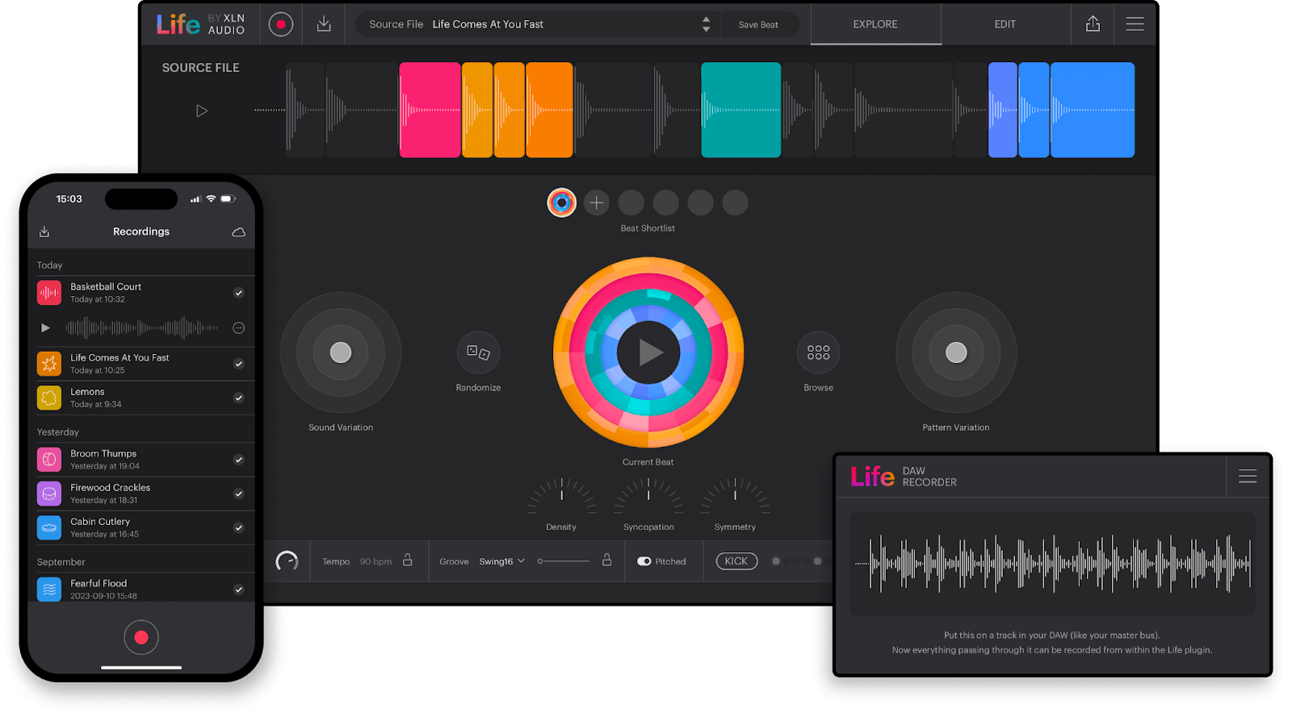Switch to the EDIT tab

coord(1005,24)
